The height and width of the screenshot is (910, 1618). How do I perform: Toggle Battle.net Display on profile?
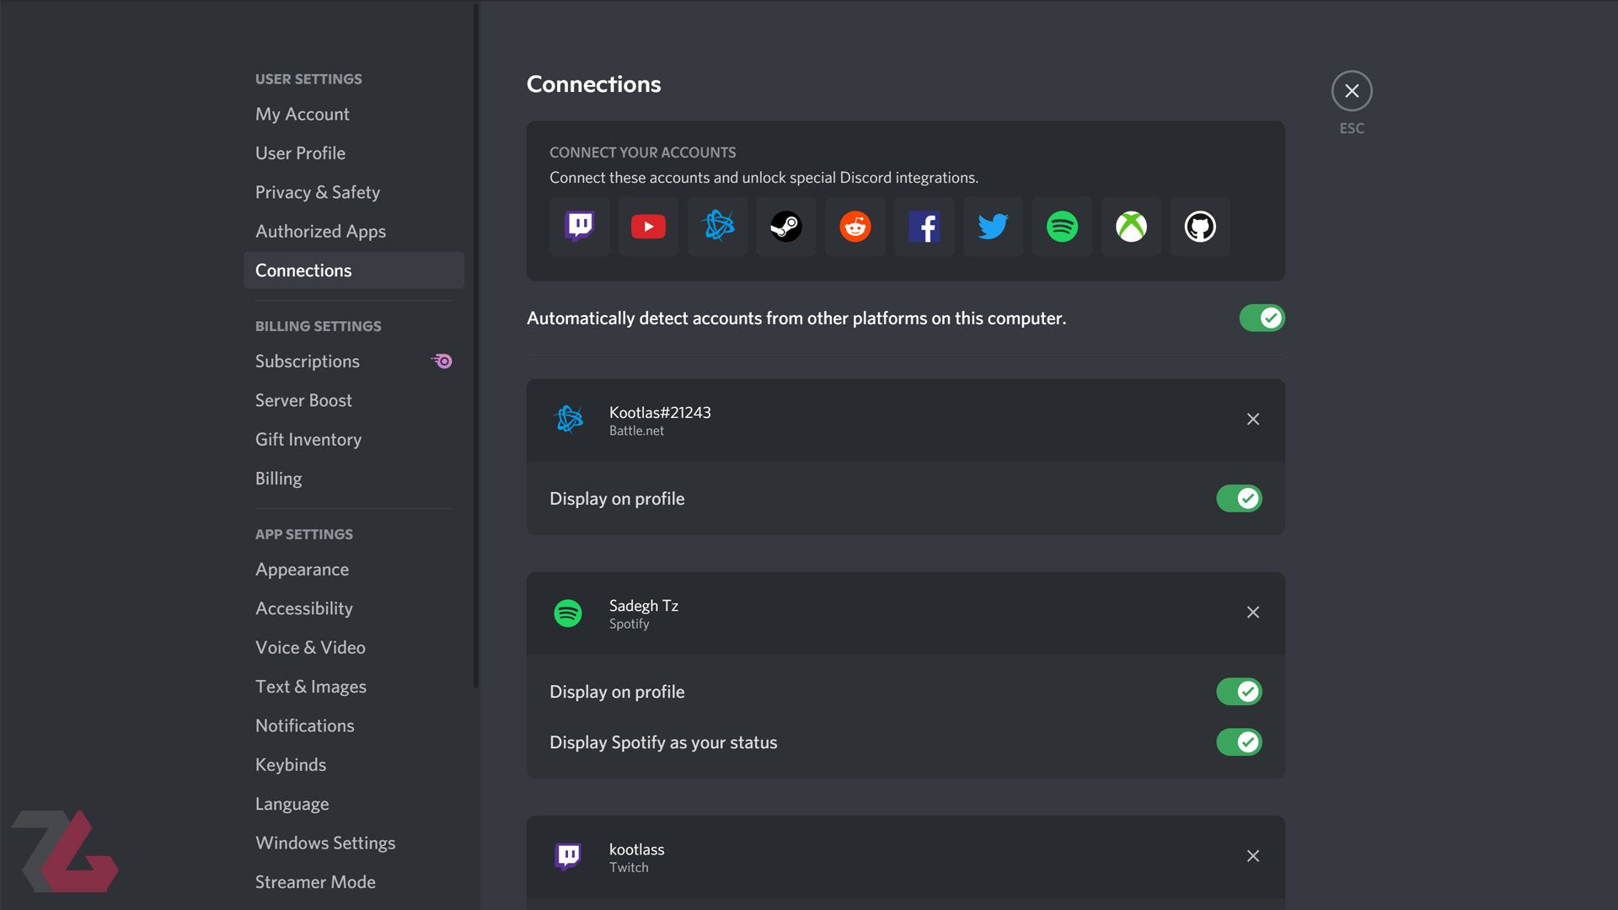pos(1239,499)
